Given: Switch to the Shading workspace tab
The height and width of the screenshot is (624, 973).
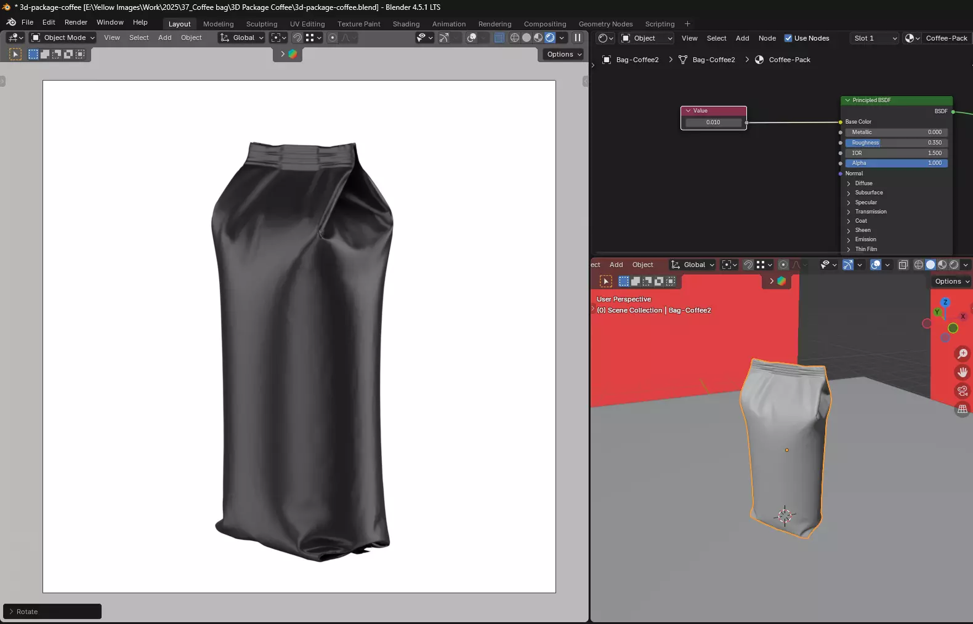Looking at the screenshot, I should (406, 24).
